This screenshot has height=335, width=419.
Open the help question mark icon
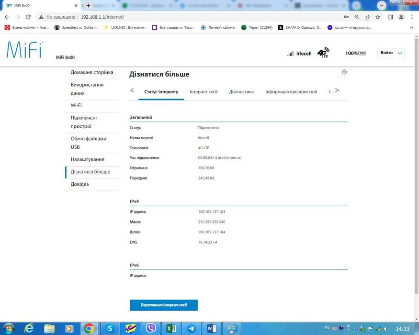click(x=344, y=72)
